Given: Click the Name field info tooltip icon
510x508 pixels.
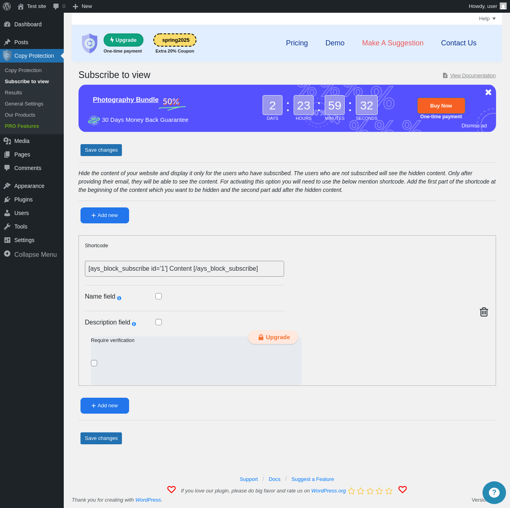Looking at the screenshot, I should (119, 298).
